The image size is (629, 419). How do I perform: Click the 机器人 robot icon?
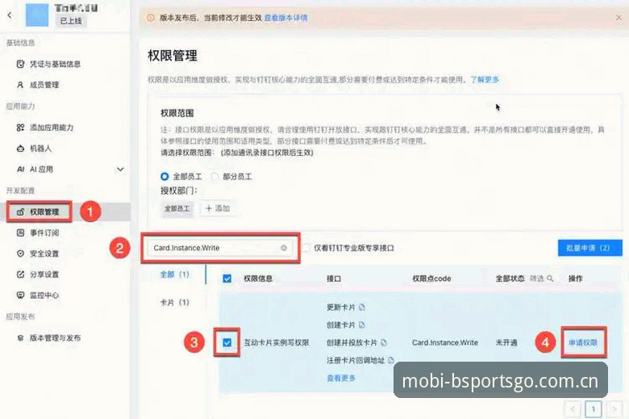tap(20, 149)
